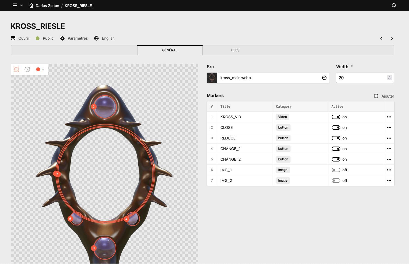Click the home icon in breadcrumb
The image size is (409, 264).
click(x=31, y=5)
